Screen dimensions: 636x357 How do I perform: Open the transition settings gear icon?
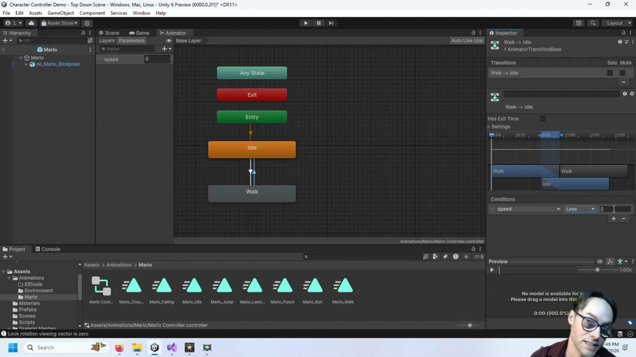[x=632, y=94]
